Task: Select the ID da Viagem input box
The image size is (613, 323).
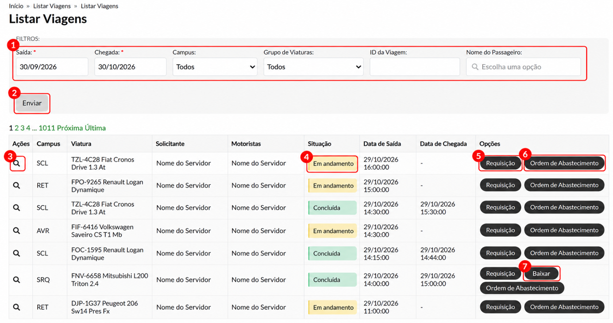Action: tap(415, 67)
